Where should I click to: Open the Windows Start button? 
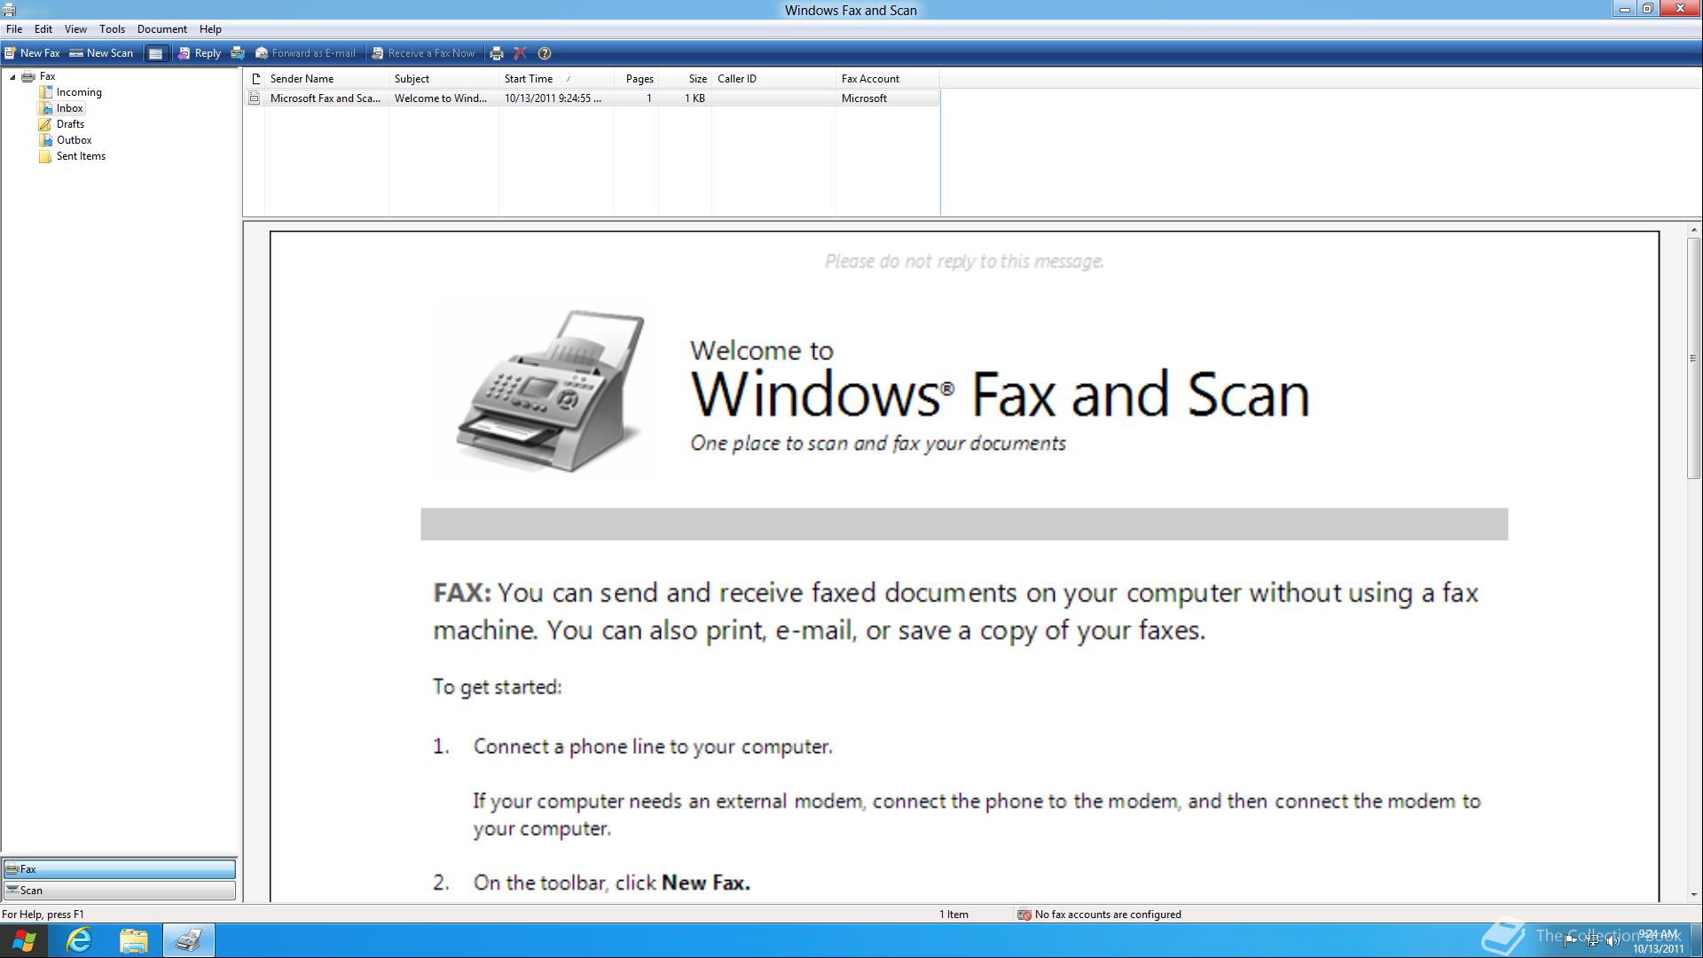pyautogui.click(x=24, y=940)
